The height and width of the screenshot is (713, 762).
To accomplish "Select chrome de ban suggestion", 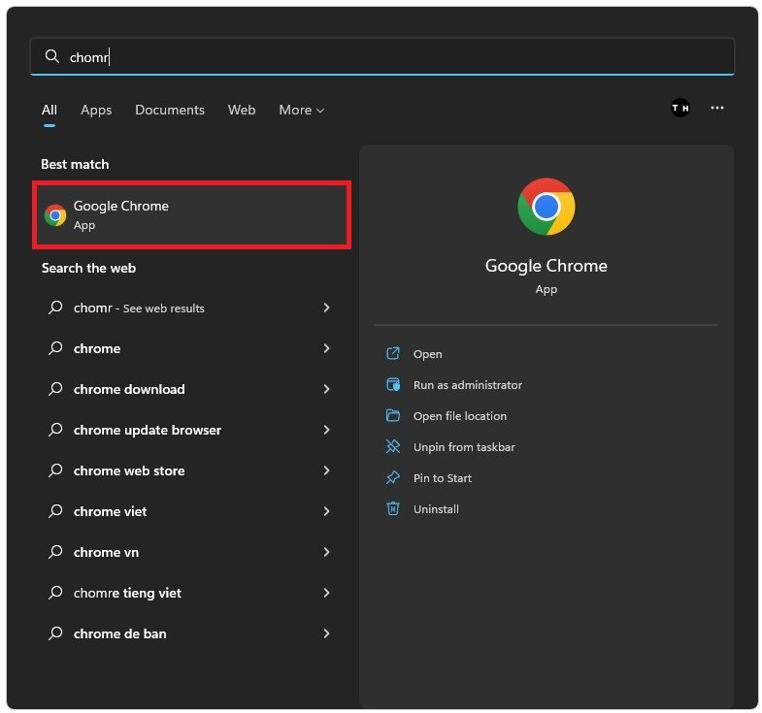I will (119, 633).
